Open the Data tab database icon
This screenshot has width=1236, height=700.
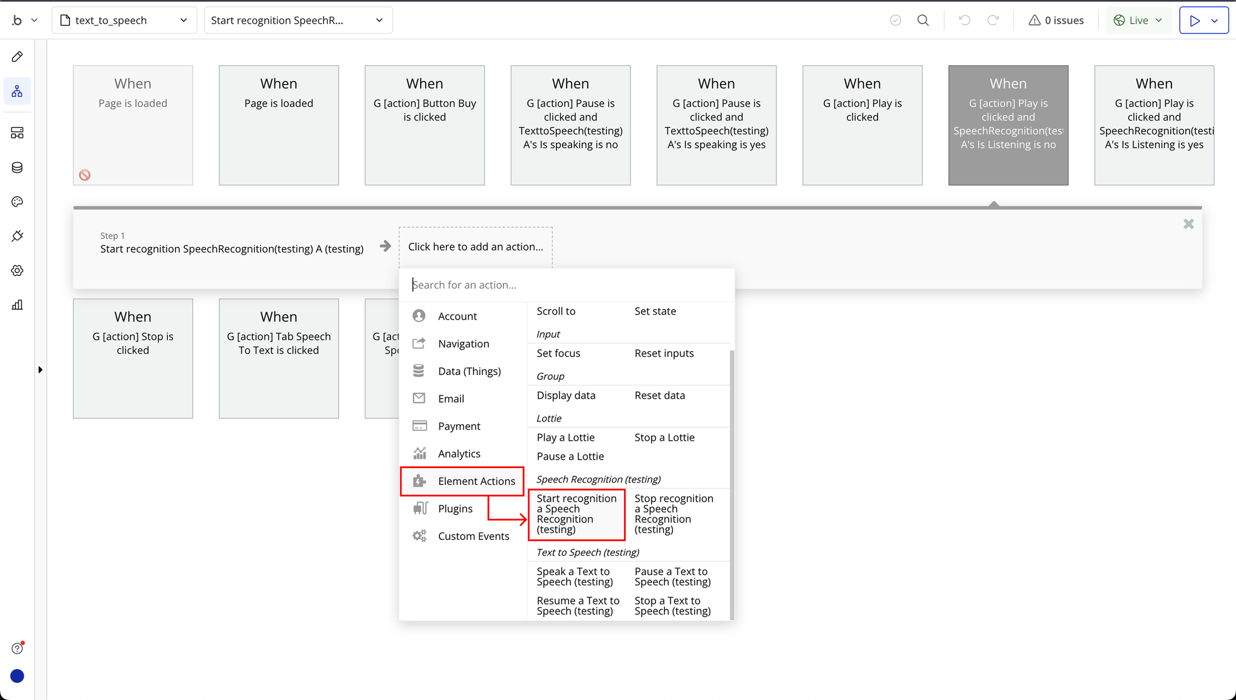(x=17, y=167)
